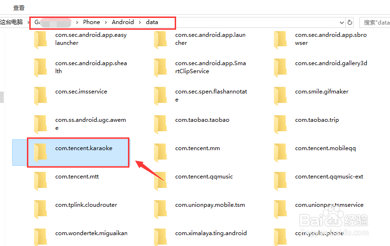This screenshot has height=246, width=390.
Task: Expand the chevron after Phone in the breadcrumb
Action: coord(106,22)
